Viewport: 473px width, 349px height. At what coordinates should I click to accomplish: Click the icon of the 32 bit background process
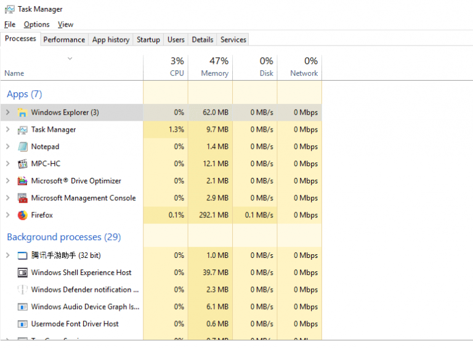(22, 255)
